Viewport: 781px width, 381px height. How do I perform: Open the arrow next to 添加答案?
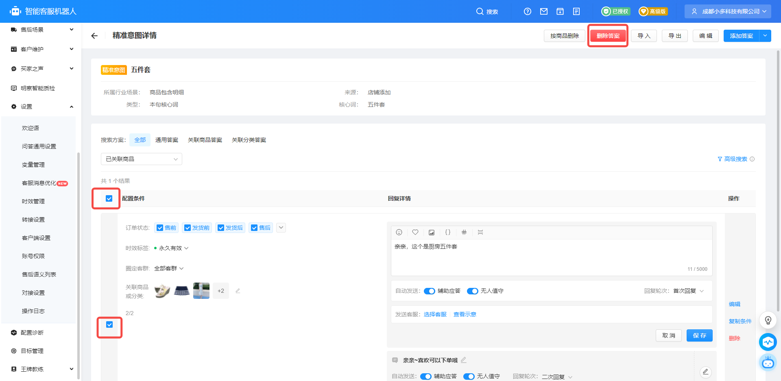click(x=765, y=36)
